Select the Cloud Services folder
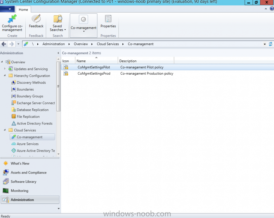This screenshot has height=218, width=274. click(25, 130)
